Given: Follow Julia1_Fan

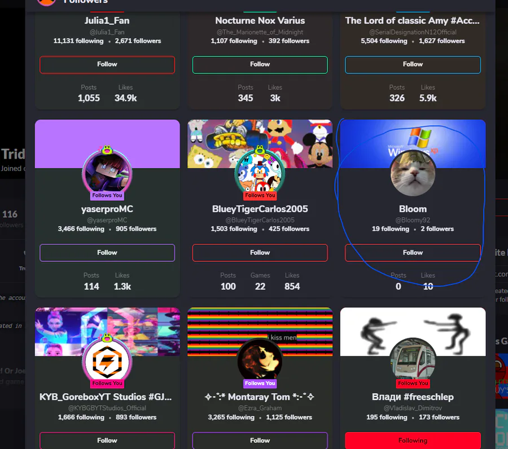Looking at the screenshot, I should pos(107,64).
